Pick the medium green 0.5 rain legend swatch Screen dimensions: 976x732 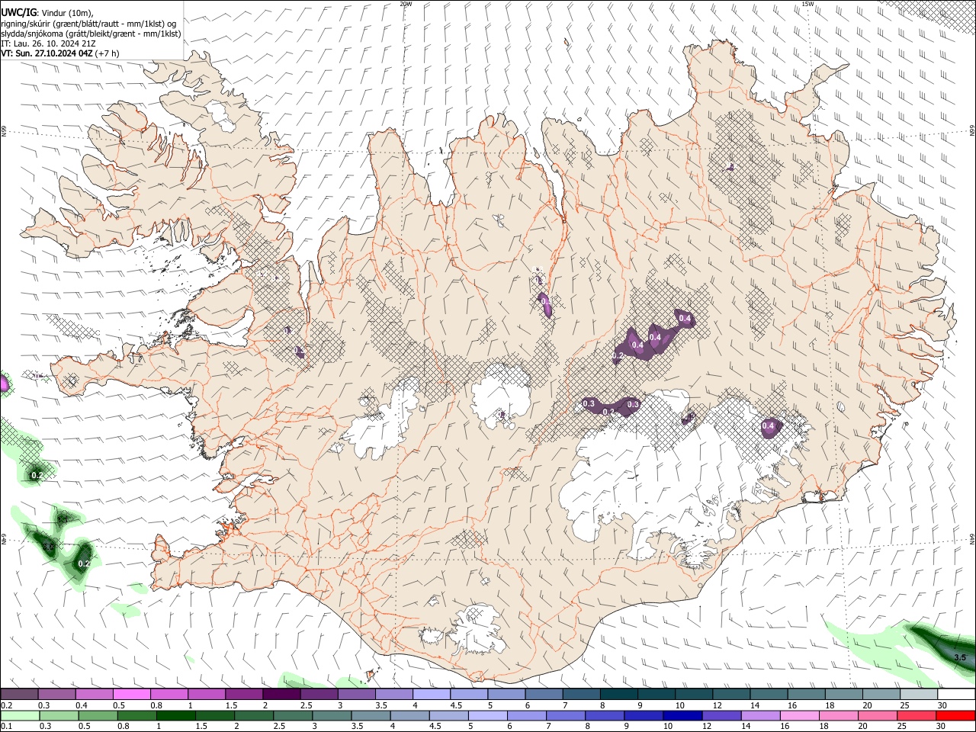pyautogui.click(x=98, y=715)
